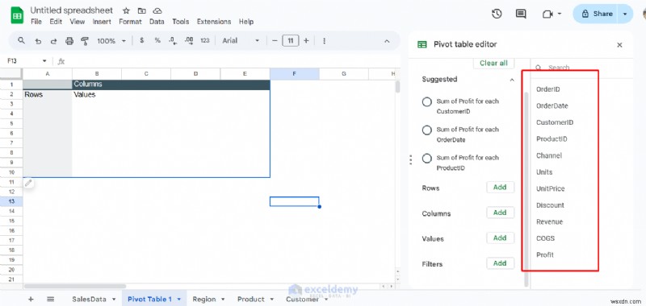Print the spreadsheet
646x306 pixels.
tap(69, 41)
